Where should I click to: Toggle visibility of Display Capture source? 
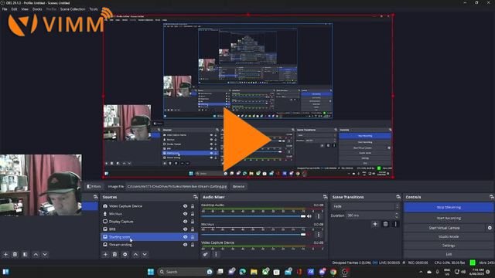tap(186, 222)
